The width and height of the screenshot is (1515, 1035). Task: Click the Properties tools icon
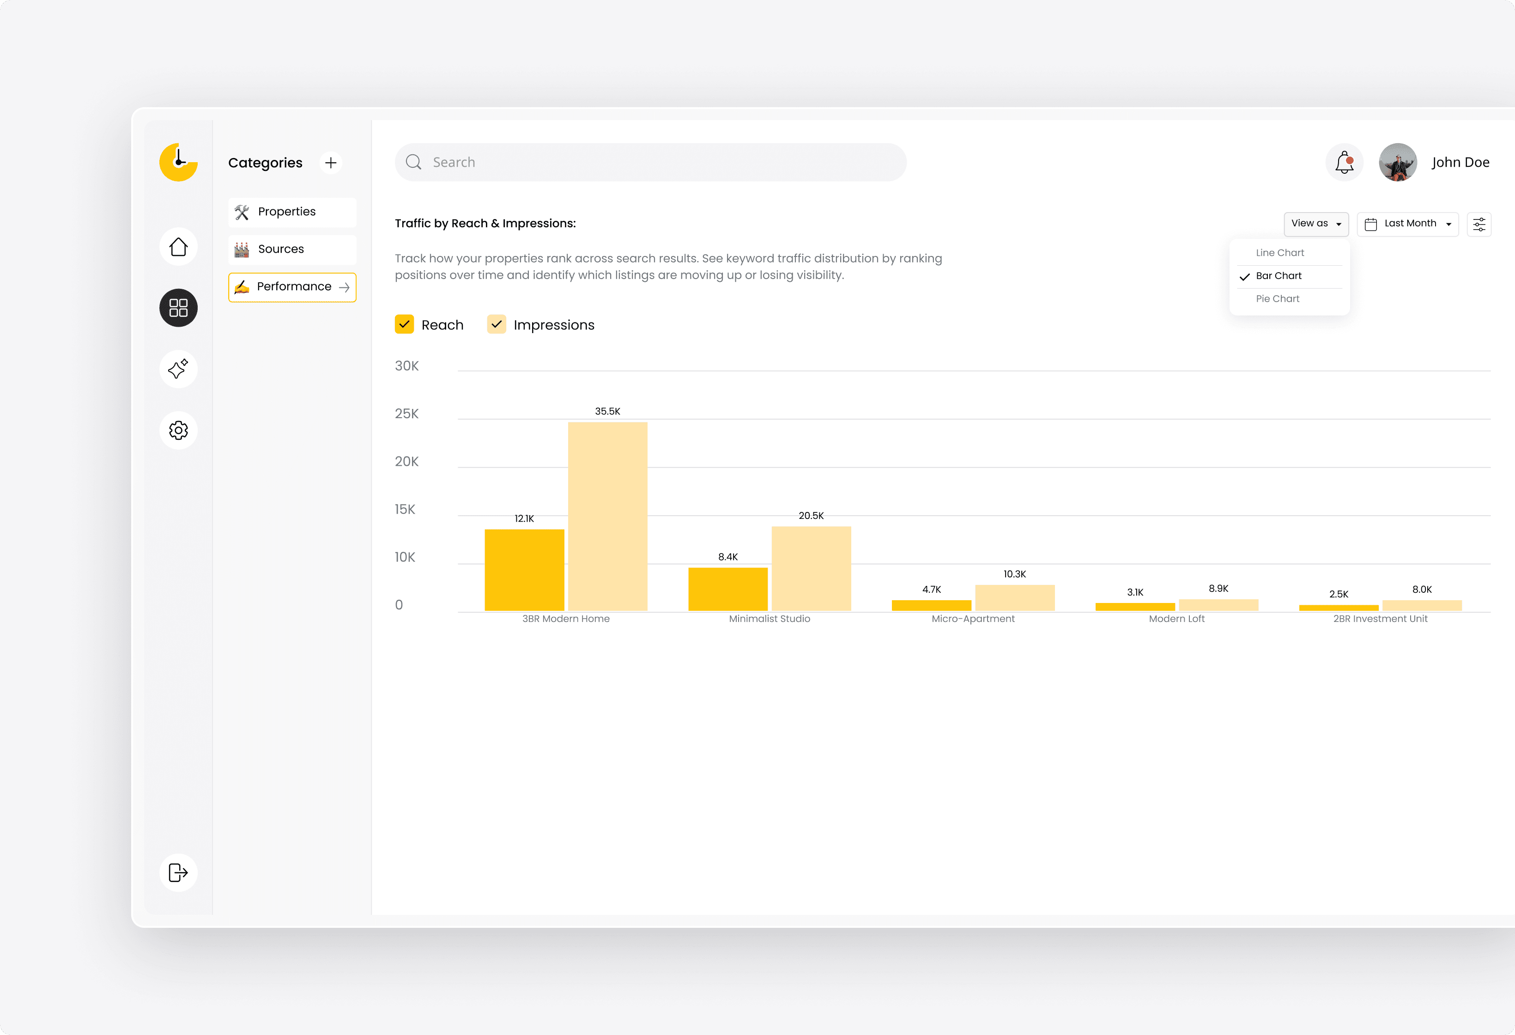click(x=242, y=212)
